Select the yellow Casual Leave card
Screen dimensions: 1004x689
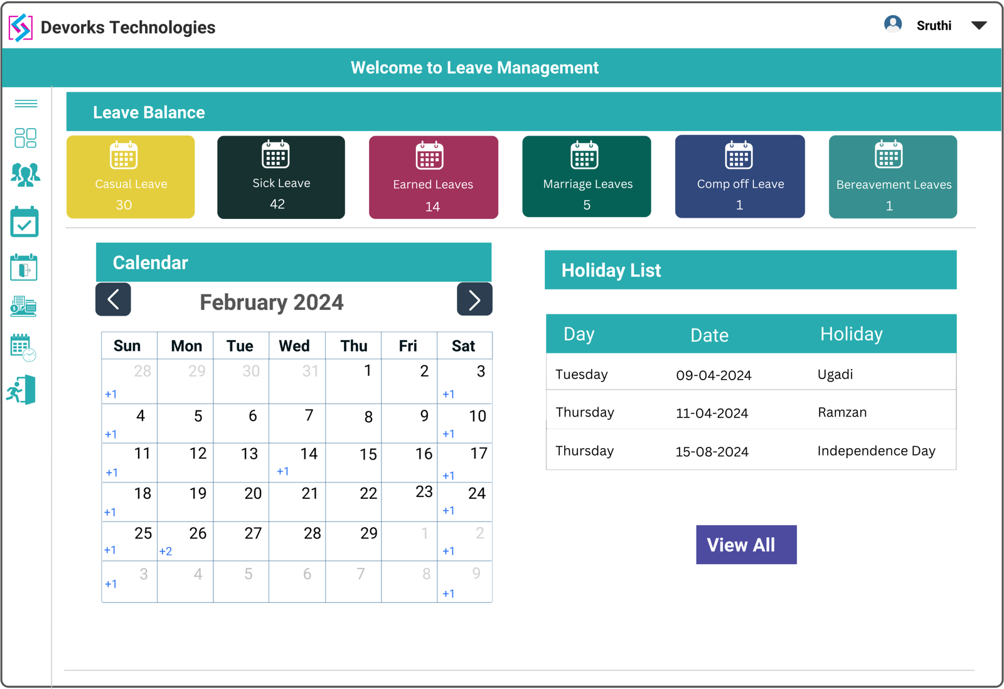[131, 176]
